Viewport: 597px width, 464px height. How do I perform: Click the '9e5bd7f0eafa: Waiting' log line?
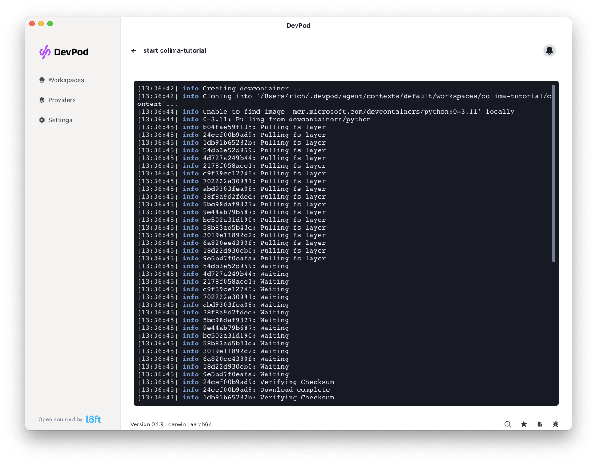(x=213, y=374)
